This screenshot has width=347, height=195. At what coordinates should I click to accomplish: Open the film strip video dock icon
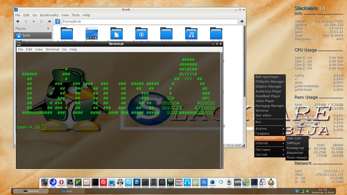pos(153,182)
